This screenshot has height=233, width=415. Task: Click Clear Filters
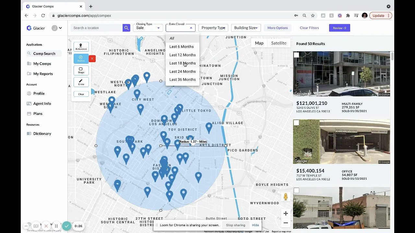tap(309, 28)
